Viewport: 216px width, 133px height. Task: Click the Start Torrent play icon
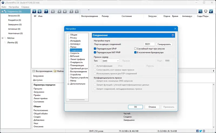(x=59, y=11)
